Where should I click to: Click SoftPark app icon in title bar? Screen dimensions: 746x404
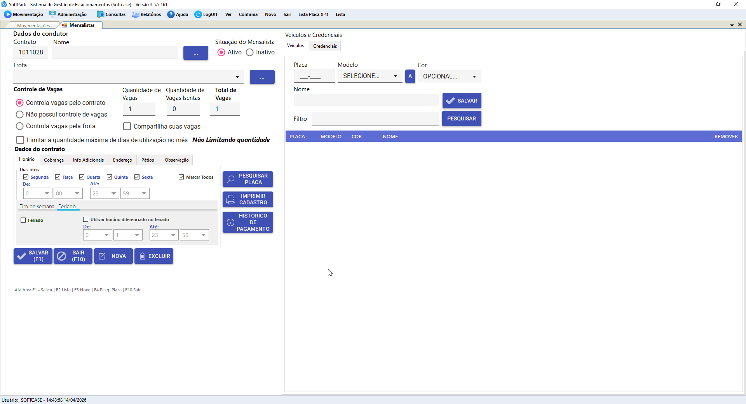pos(4,4)
